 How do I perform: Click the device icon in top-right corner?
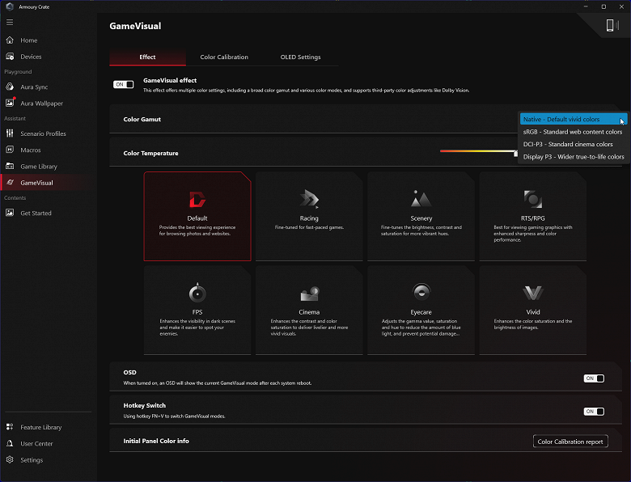tap(612, 26)
